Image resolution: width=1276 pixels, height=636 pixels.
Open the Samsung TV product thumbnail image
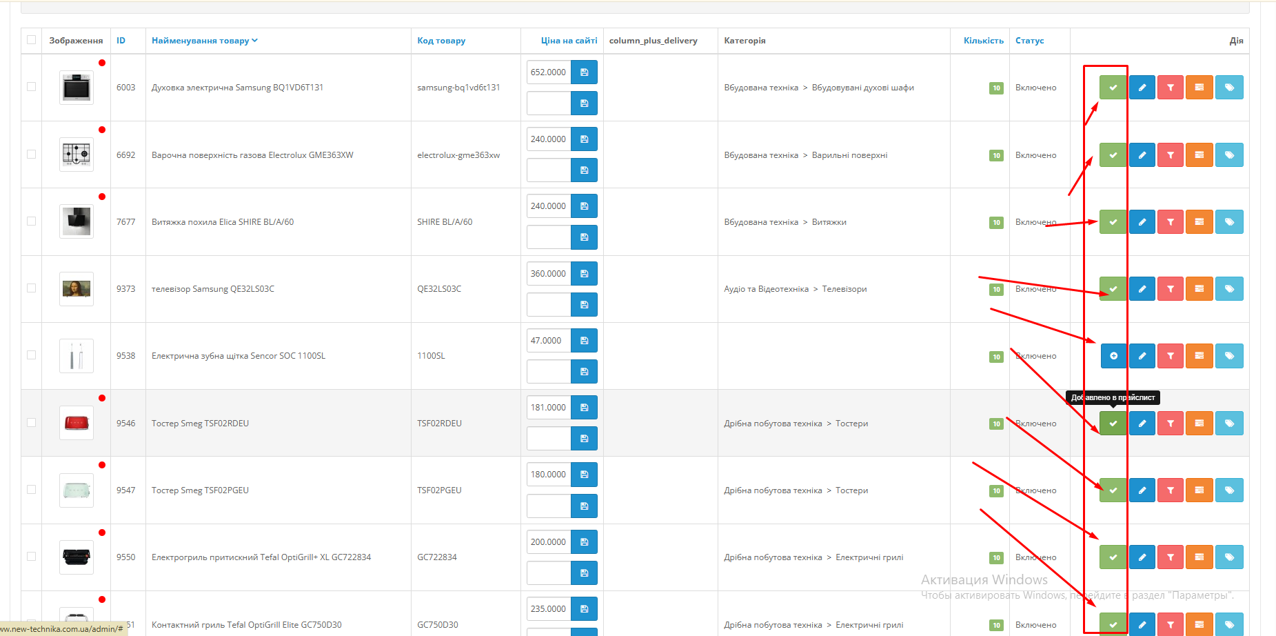[77, 289]
